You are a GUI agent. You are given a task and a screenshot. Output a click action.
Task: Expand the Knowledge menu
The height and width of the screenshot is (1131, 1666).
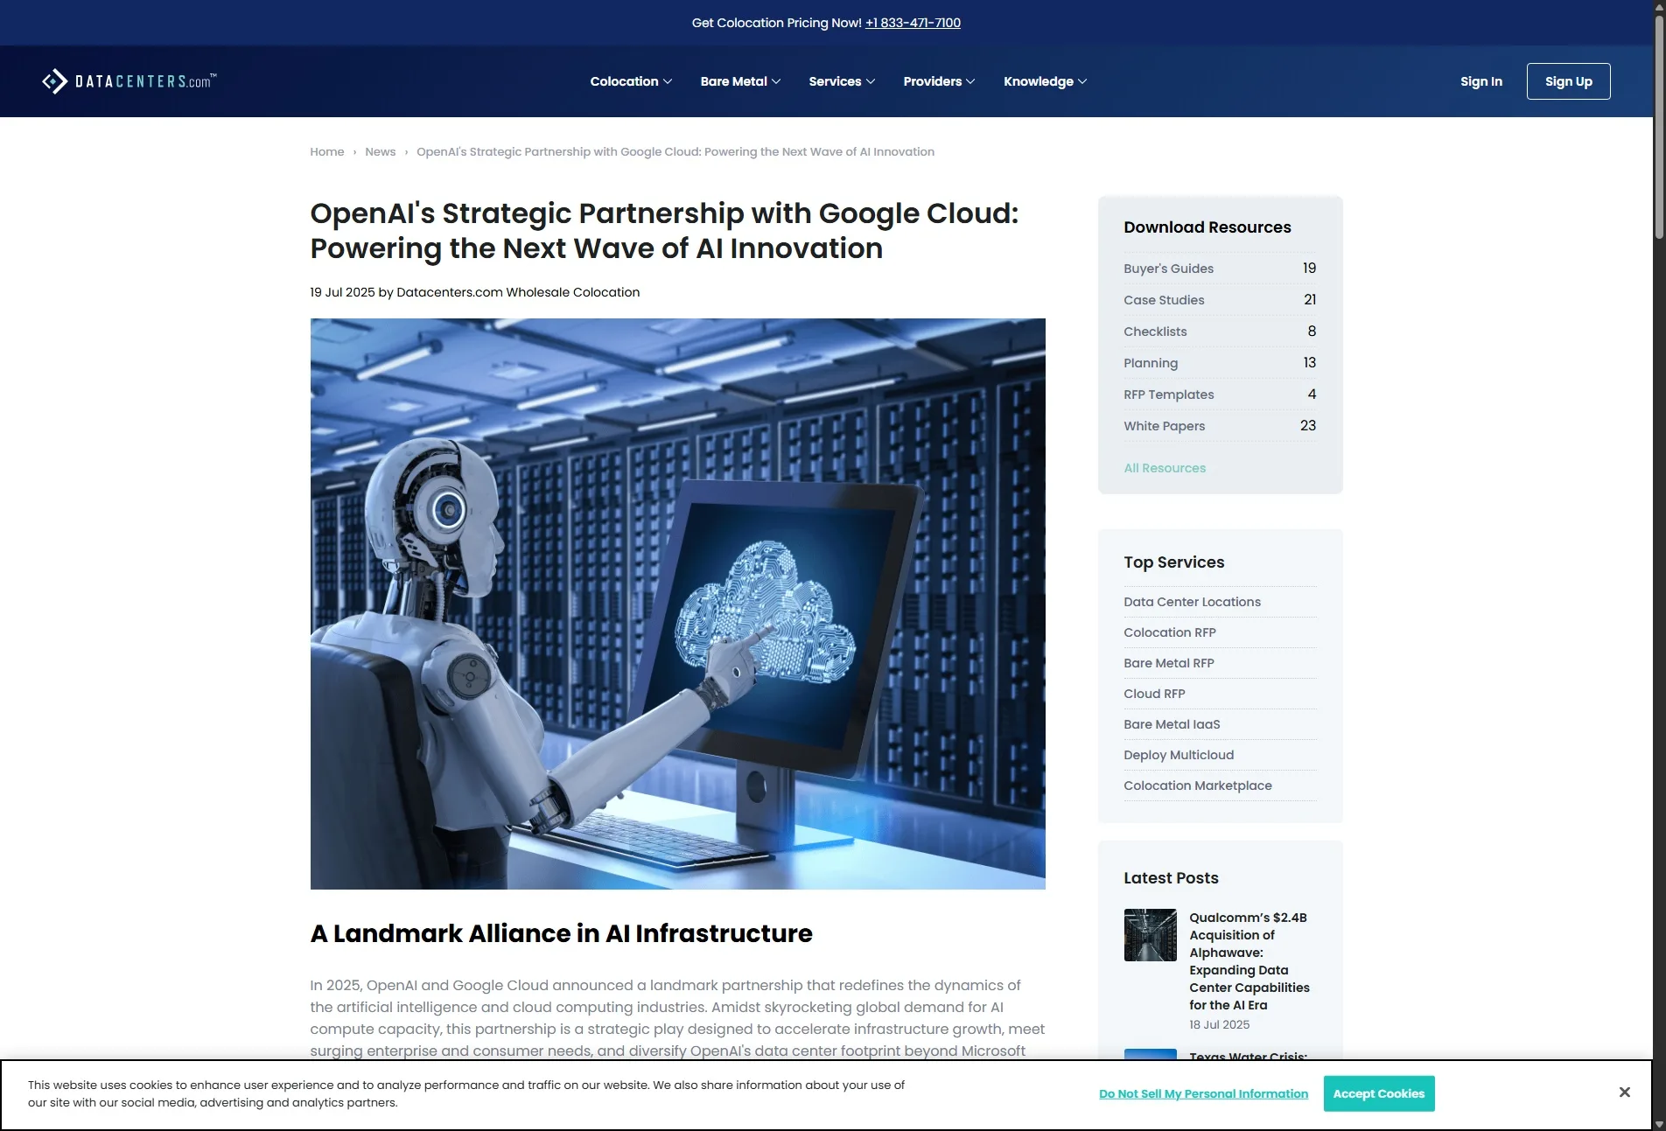[x=1045, y=81]
